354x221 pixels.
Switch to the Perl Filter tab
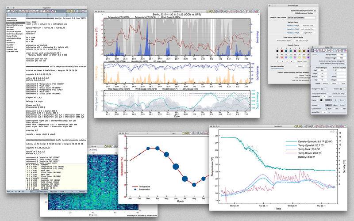tap(54, 191)
